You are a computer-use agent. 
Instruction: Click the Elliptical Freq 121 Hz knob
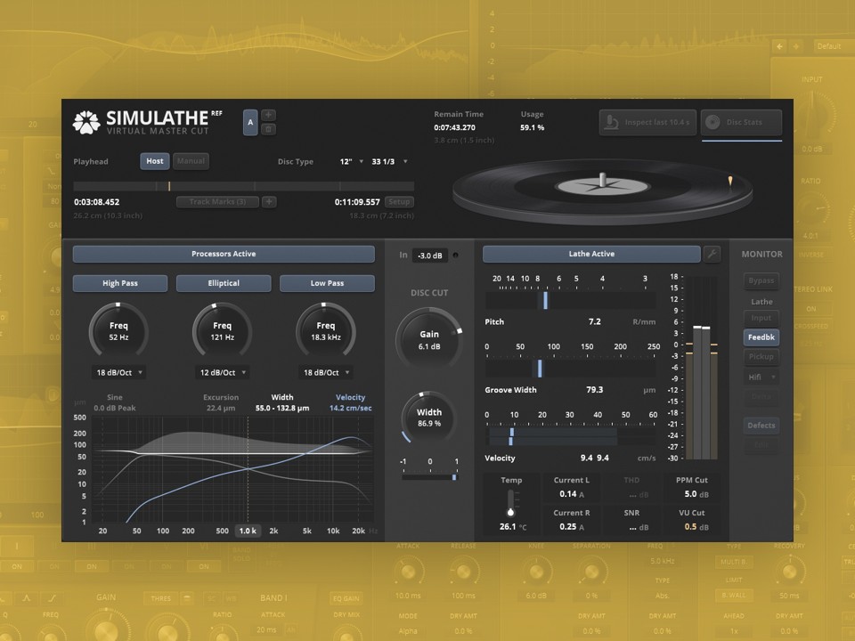[222, 331]
